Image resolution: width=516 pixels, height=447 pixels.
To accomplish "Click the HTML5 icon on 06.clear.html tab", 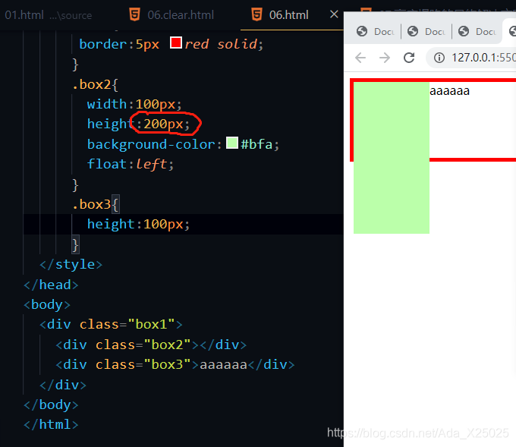I will tap(134, 15).
